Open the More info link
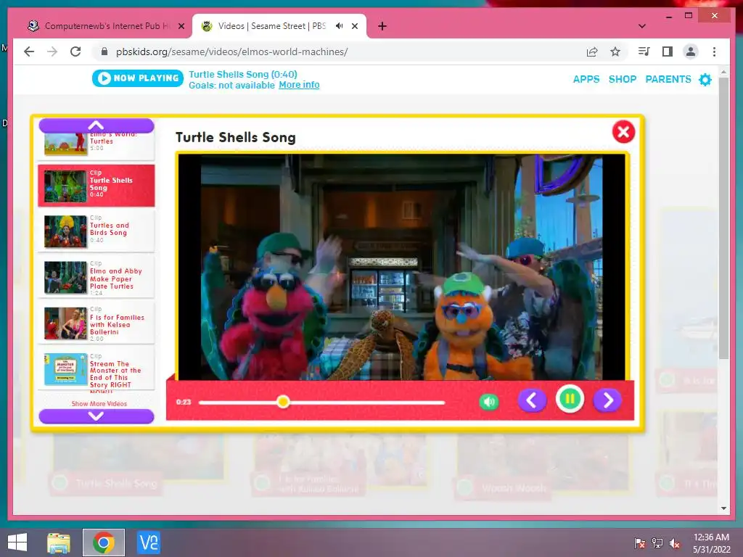 [299, 85]
